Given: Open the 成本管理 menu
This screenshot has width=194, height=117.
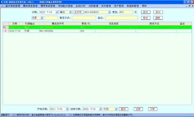Looking at the screenshot, I should (106, 6).
